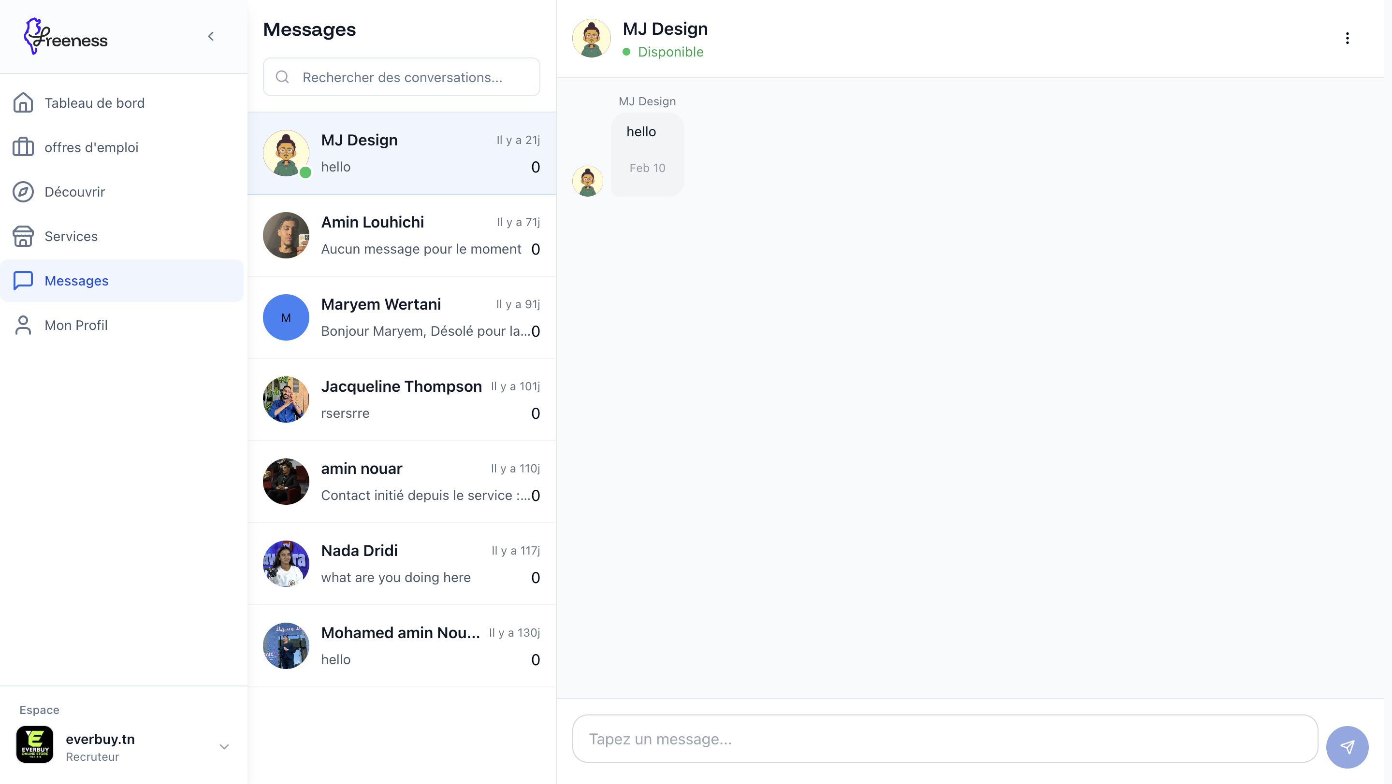The height and width of the screenshot is (784, 1392).
Task: Open Tableau de bord home icon
Action: pos(23,102)
